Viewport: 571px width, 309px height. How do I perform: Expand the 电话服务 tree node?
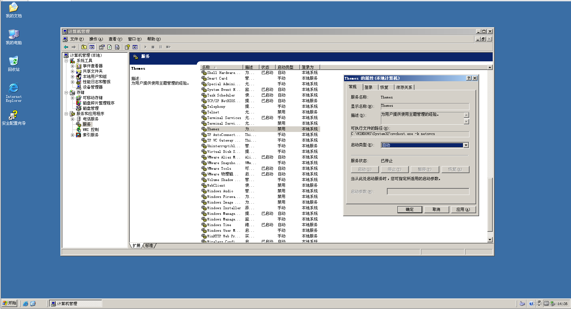point(72,119)
